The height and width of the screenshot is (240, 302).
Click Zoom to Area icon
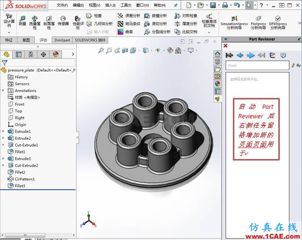tap(109, 51)
